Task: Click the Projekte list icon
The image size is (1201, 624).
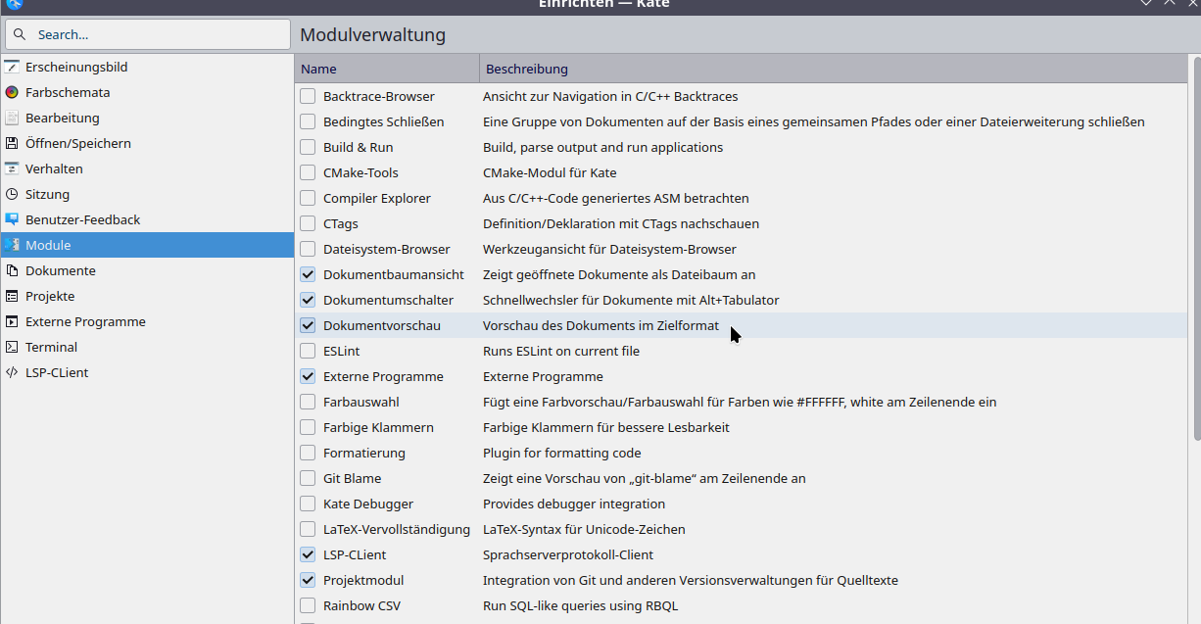Action: point(12,296)
